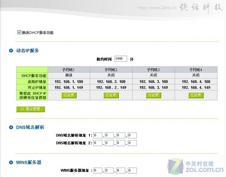Click second octet of WINS服务器地址
This screenshot has height=177, width=226.
[x=109, y=171]
